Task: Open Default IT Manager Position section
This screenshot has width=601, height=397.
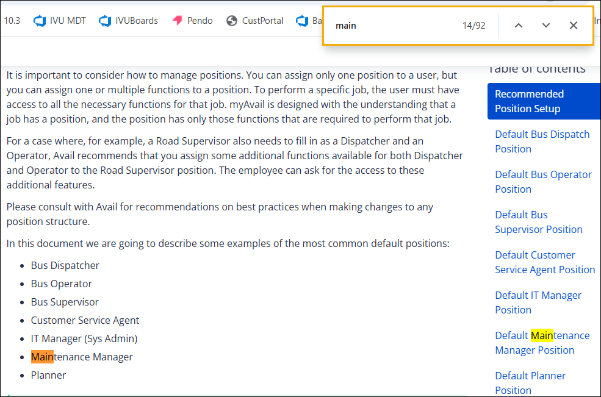Action: (x=538, y=302)
